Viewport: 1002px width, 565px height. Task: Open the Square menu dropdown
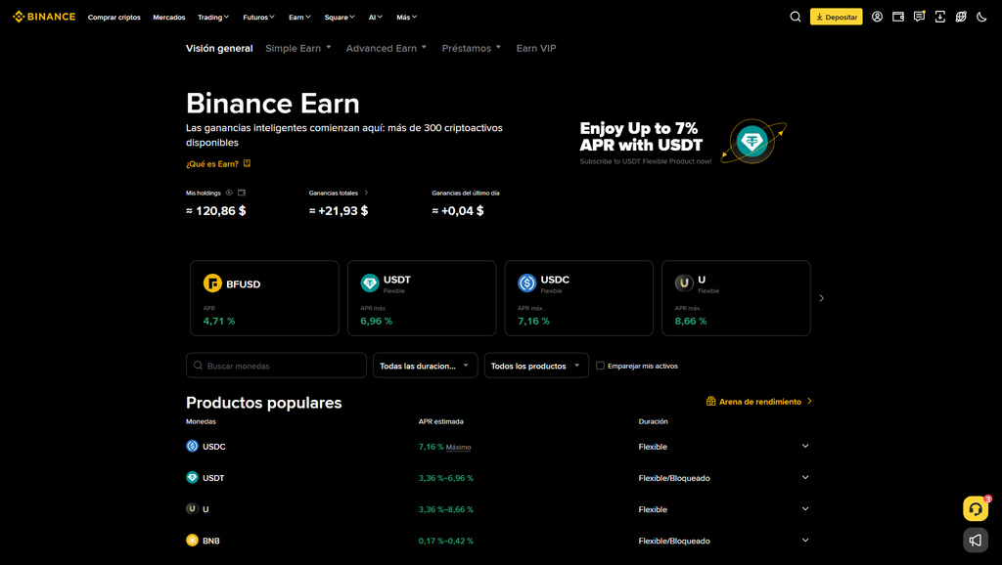pos(340,18)
